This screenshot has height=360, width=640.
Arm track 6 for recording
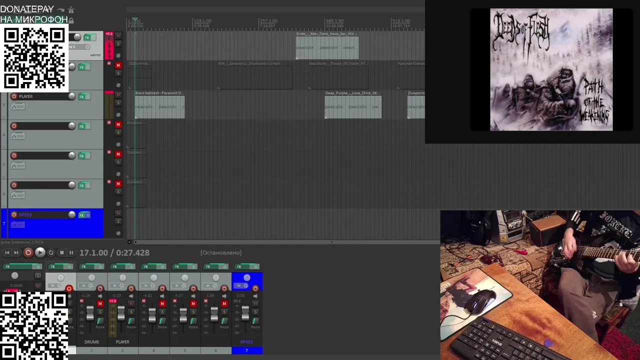pyautogui.click(x=14, y=185)
